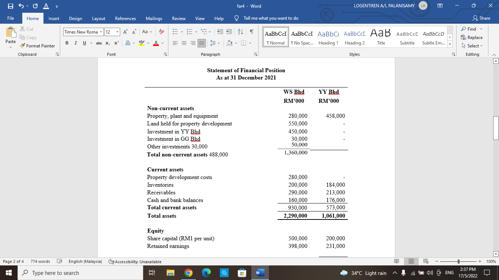The image size is (499, 280).
Task: Click the Redo/Repeat arrow
Action: click(x=35, y=6)
